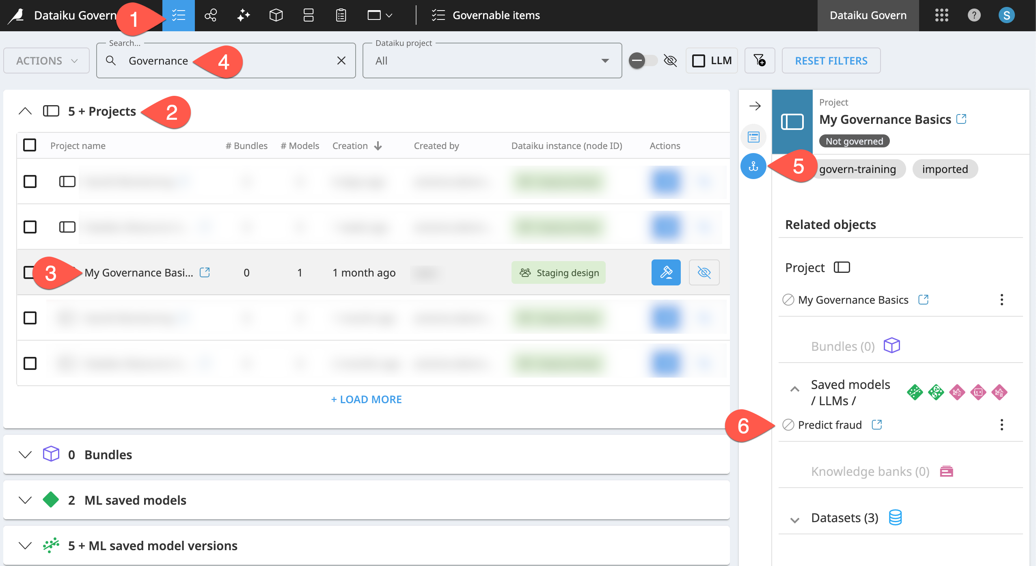Viewport: 1036px width, 566px height.
Task: Open the projects dropdown icon in navbar
Action: [x=380, y=15]
